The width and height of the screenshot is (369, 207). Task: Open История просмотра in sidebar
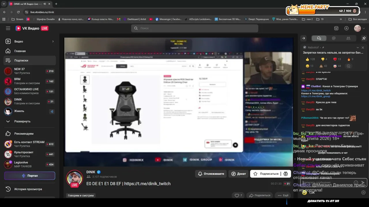(x=30, y=189)
